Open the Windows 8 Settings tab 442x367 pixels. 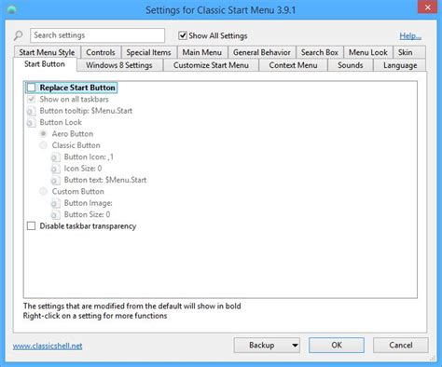[119, 65]
